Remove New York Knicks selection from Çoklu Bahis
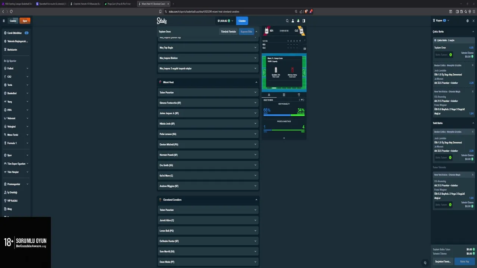Image resolution: width=477 pixels, height=268 pixels. point(473,92)
